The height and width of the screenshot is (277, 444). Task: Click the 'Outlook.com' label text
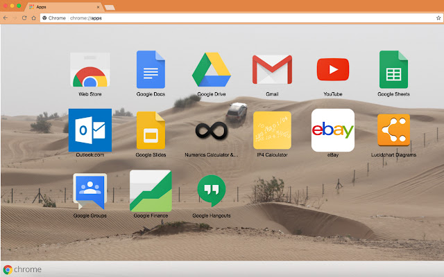click(90, 155)
